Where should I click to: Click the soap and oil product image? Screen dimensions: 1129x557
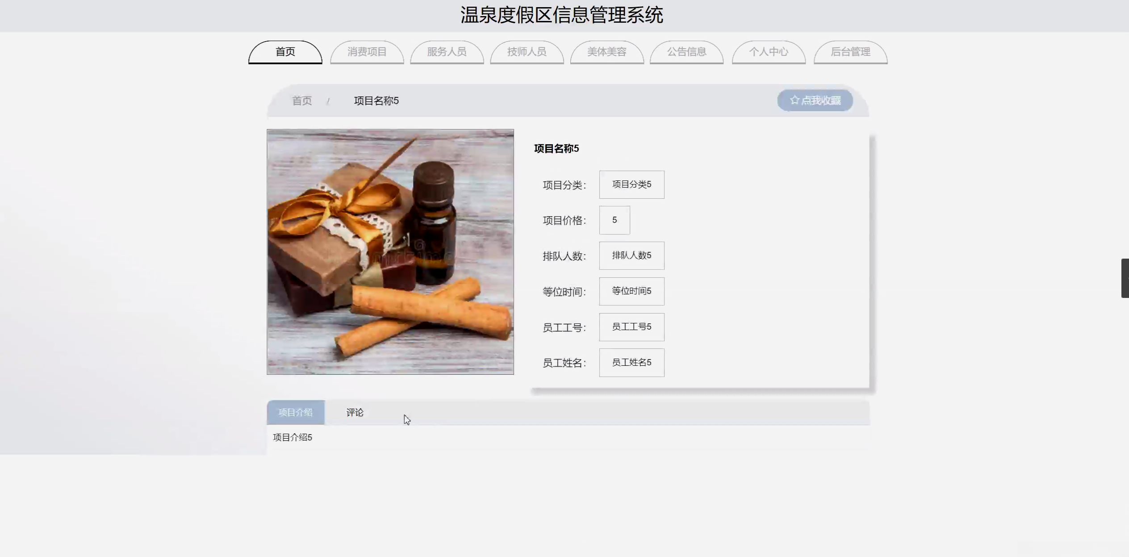pyautogui.click(x=390, y=252)
